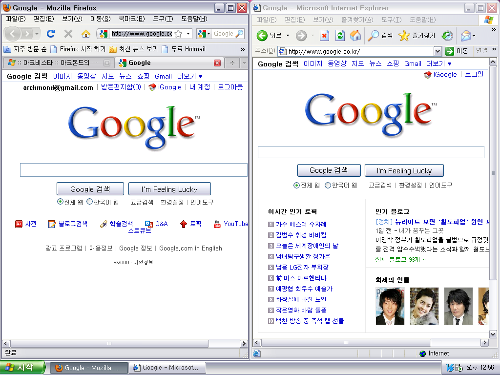
Task: Open 로그인 link in Internet Explorer
Action: (x=474, y=74)
